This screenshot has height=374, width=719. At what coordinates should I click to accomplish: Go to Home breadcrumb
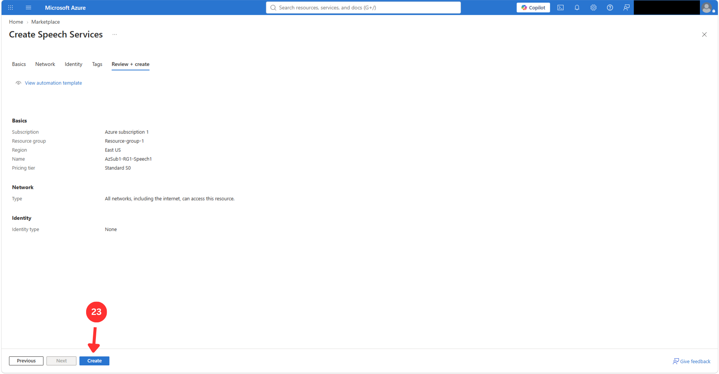pyautogui.click(x=16, y=22)
